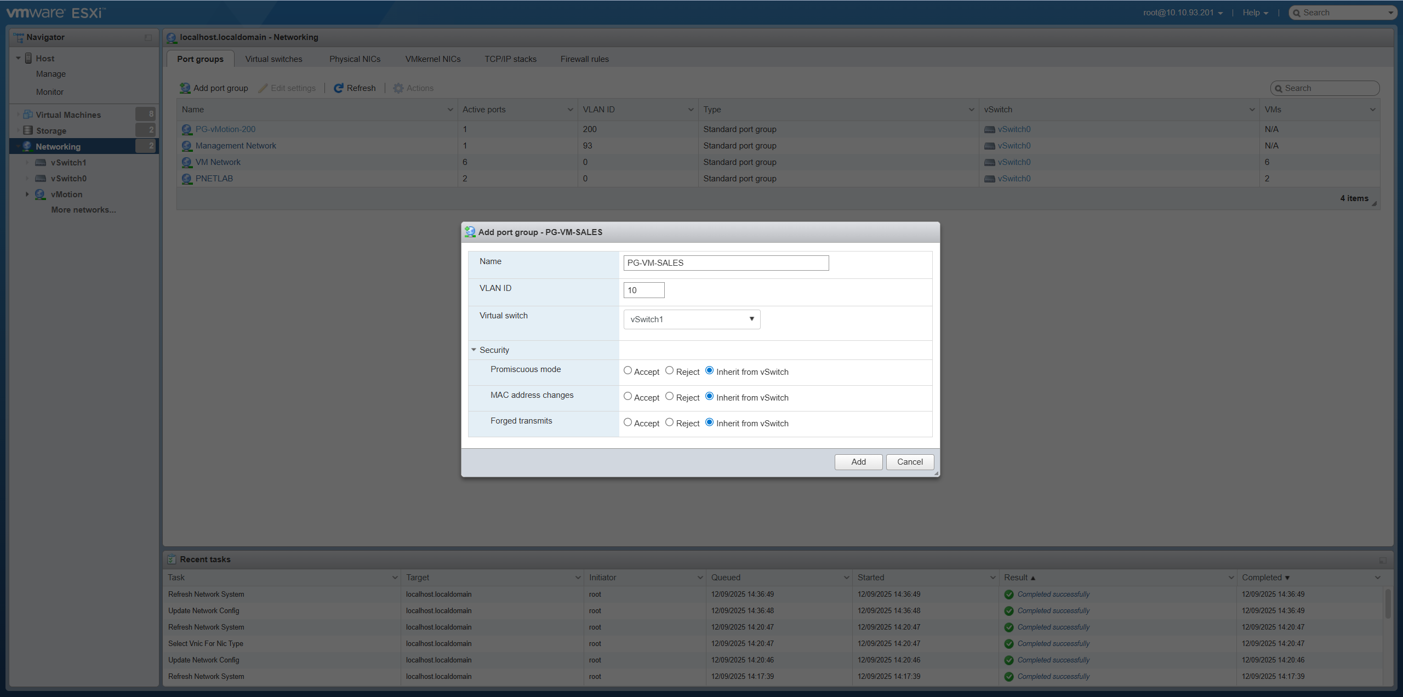Select Inherit from vSwitch for Forged transmits
This screenshot has width=1403, height=697.
(710, 422)
